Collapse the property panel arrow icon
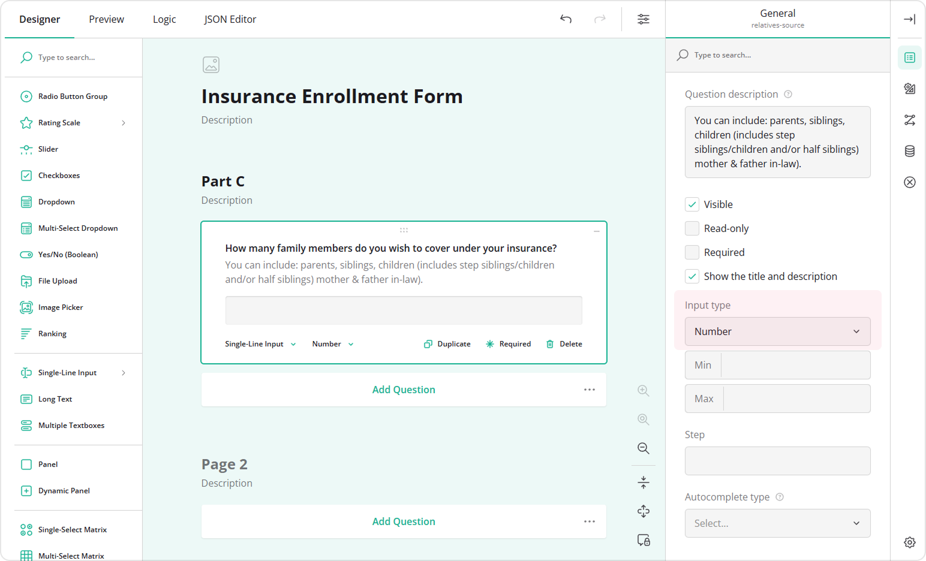This screenshot has height=561, width=926. point(909,19)
